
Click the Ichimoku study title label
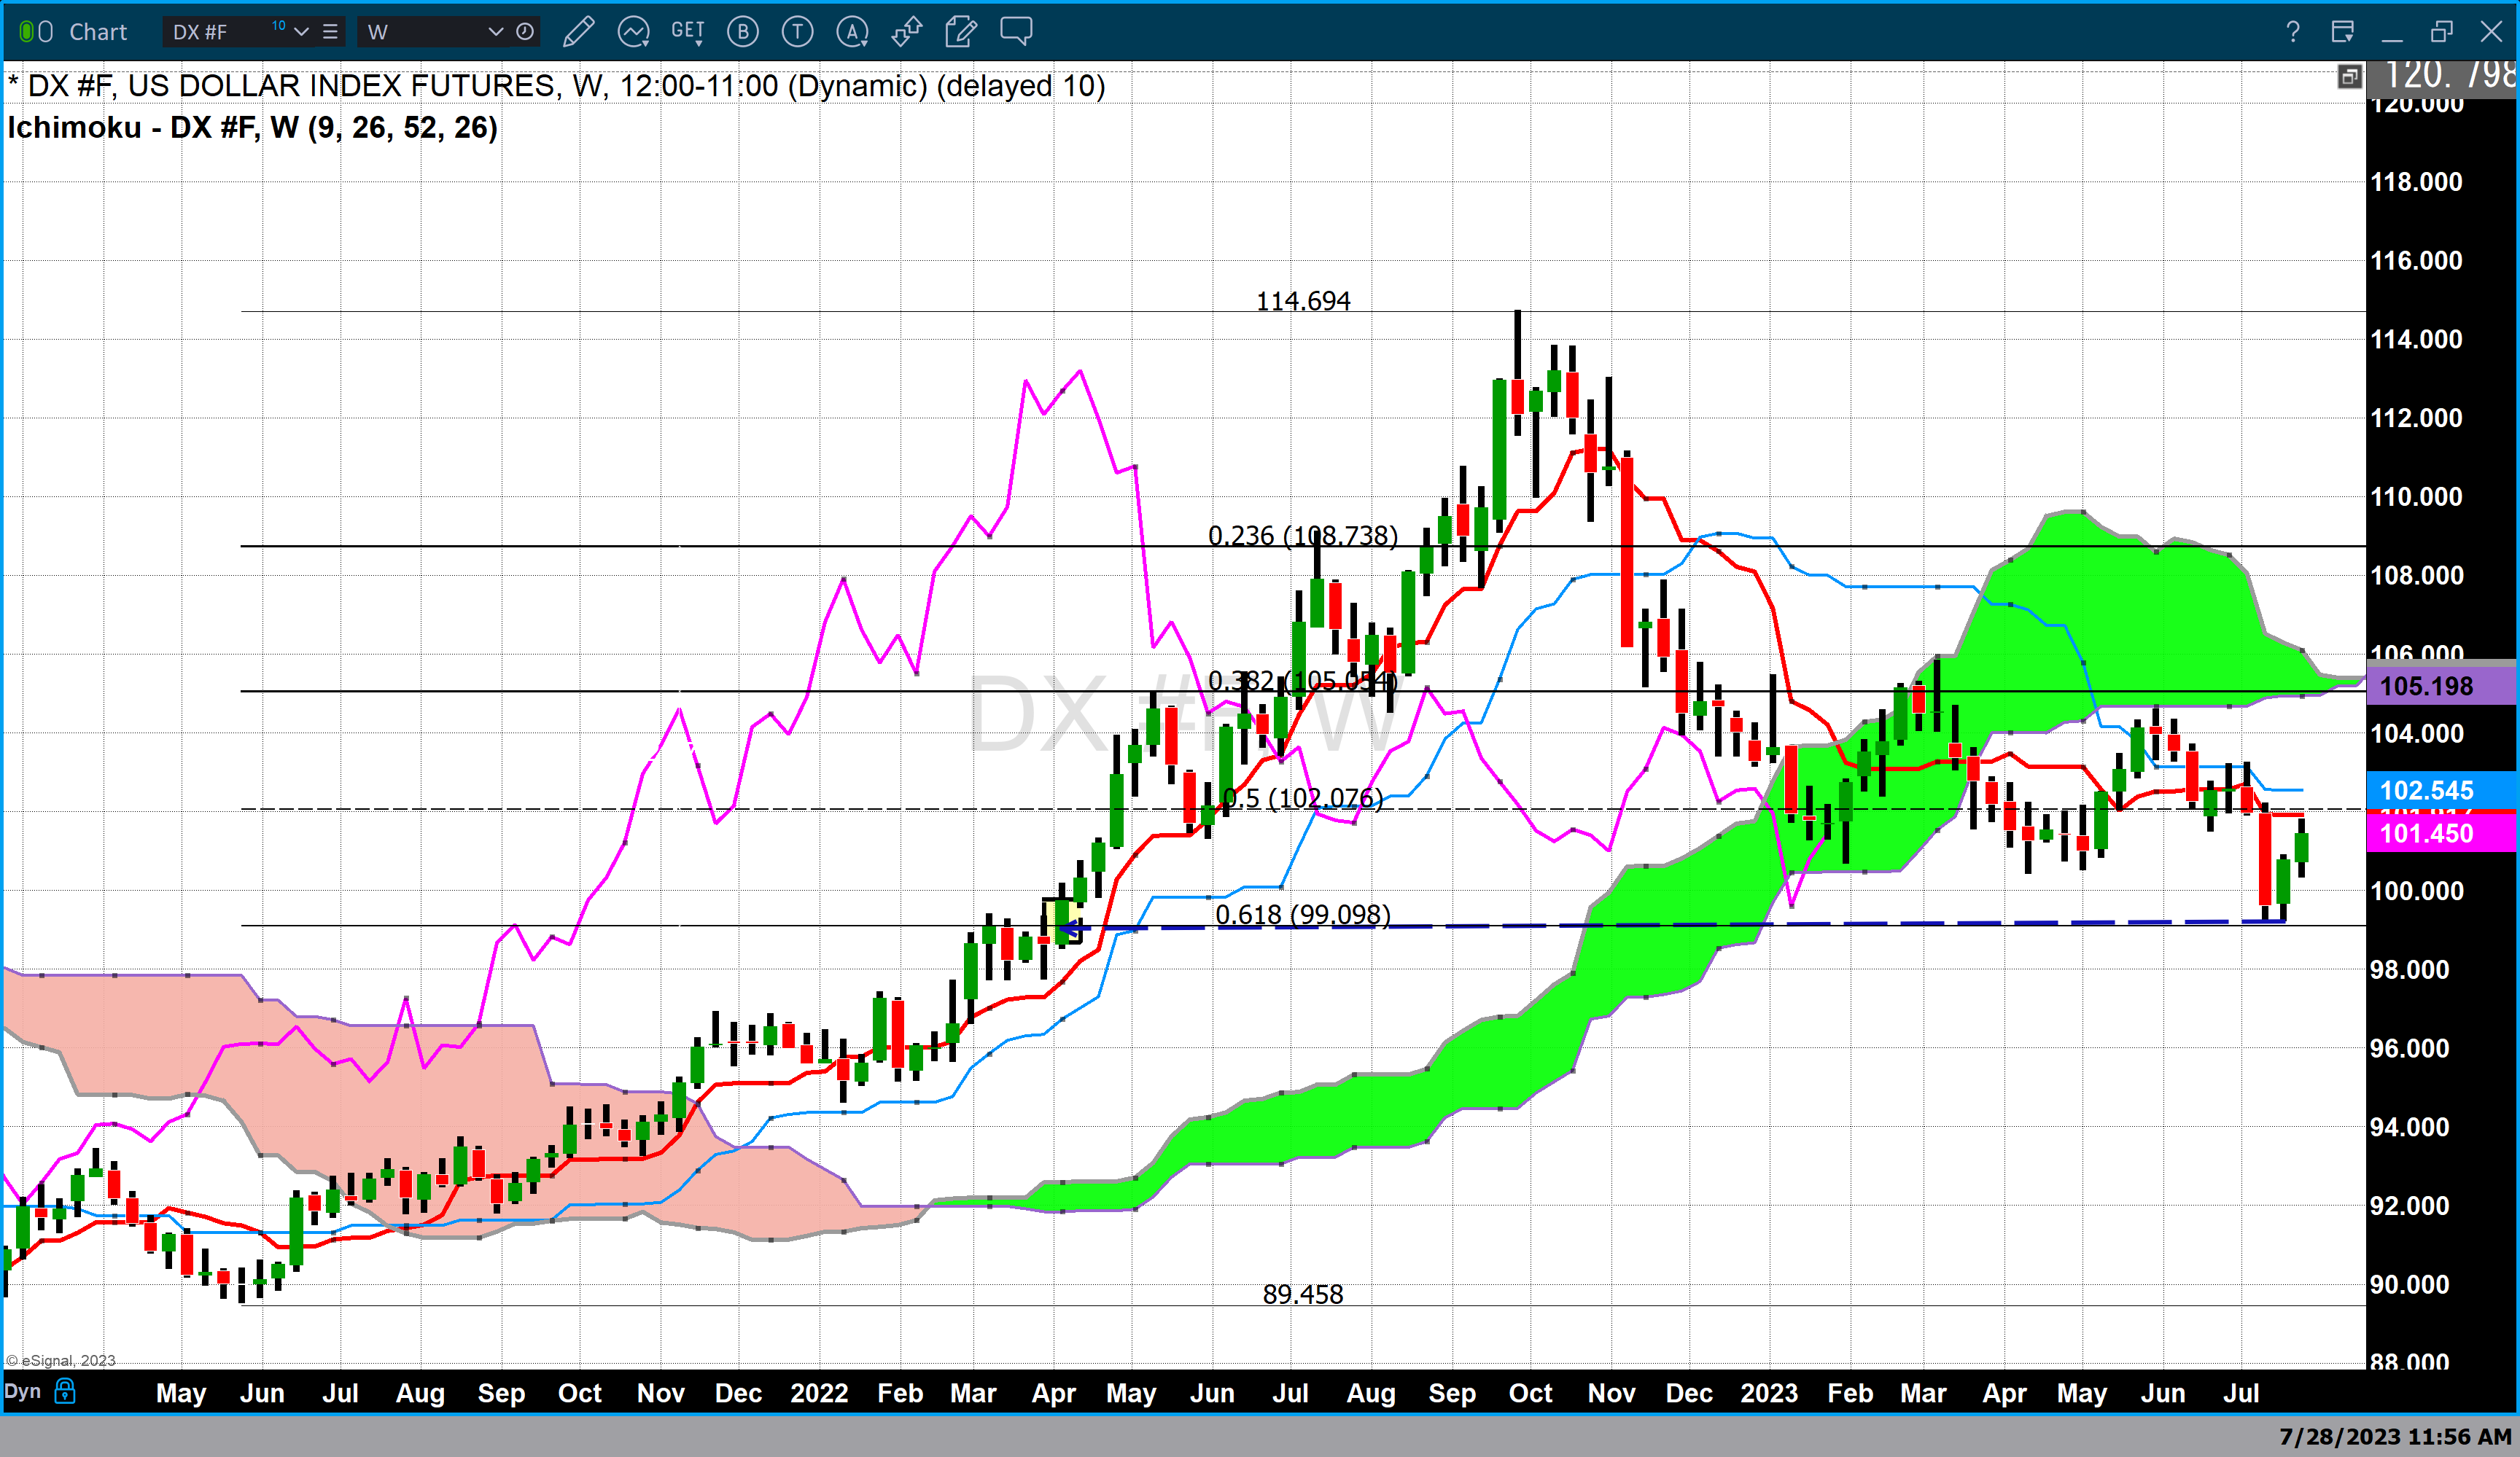coord(252,128)
